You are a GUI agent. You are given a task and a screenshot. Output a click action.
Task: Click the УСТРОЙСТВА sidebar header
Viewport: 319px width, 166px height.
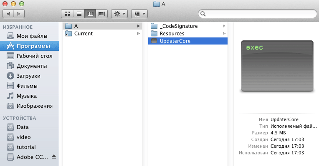20,118
